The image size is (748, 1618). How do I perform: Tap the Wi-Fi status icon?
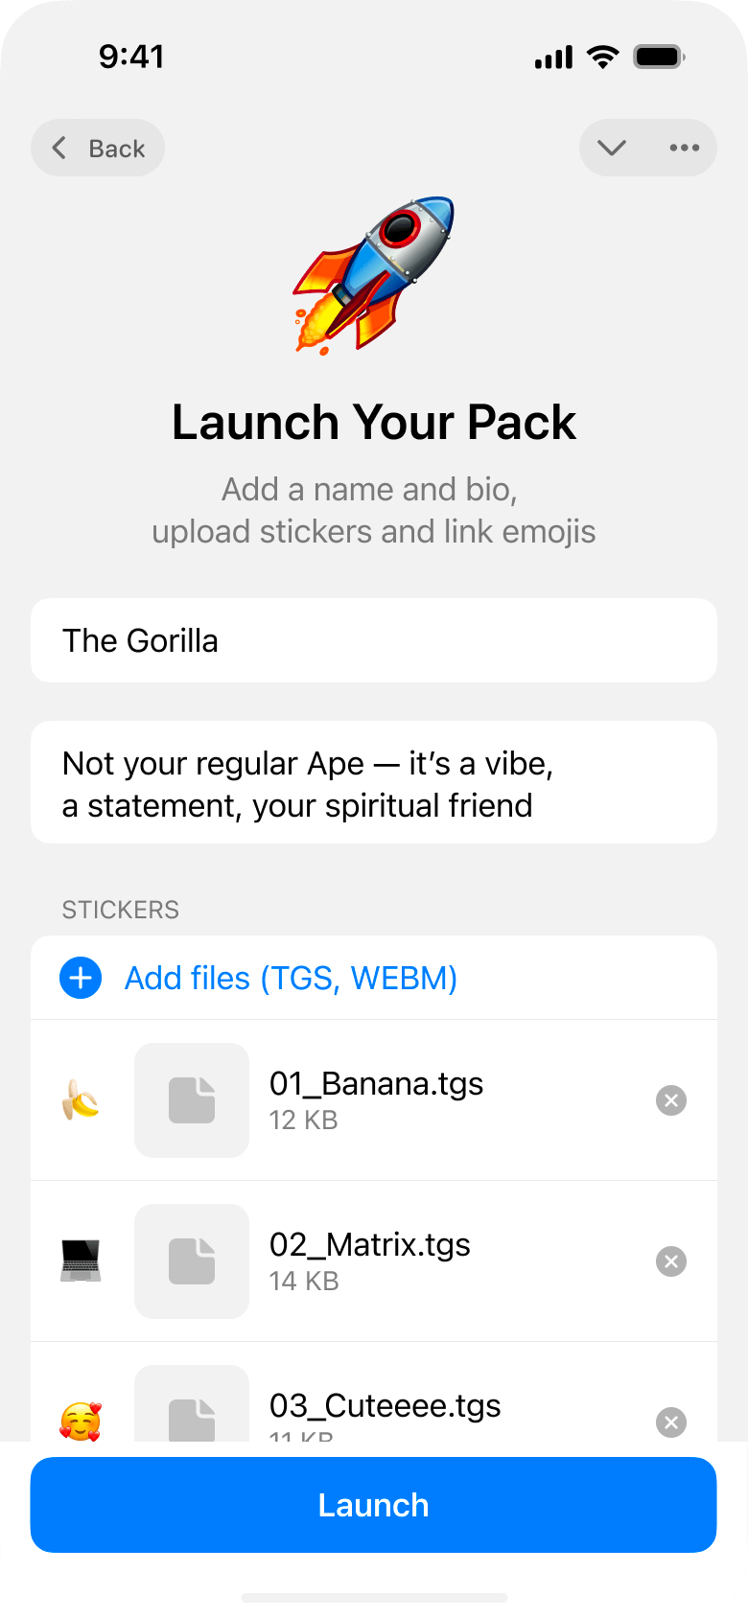(603, 57)
